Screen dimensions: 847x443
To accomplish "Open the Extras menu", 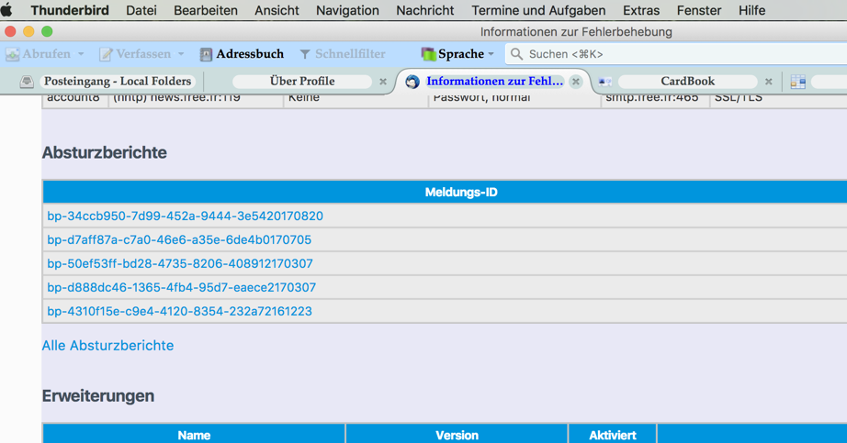I will point(641,10).
